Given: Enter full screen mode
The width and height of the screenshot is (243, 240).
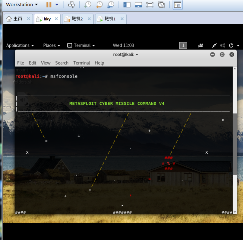Looking at the screenshot, I should pos(150,5).
